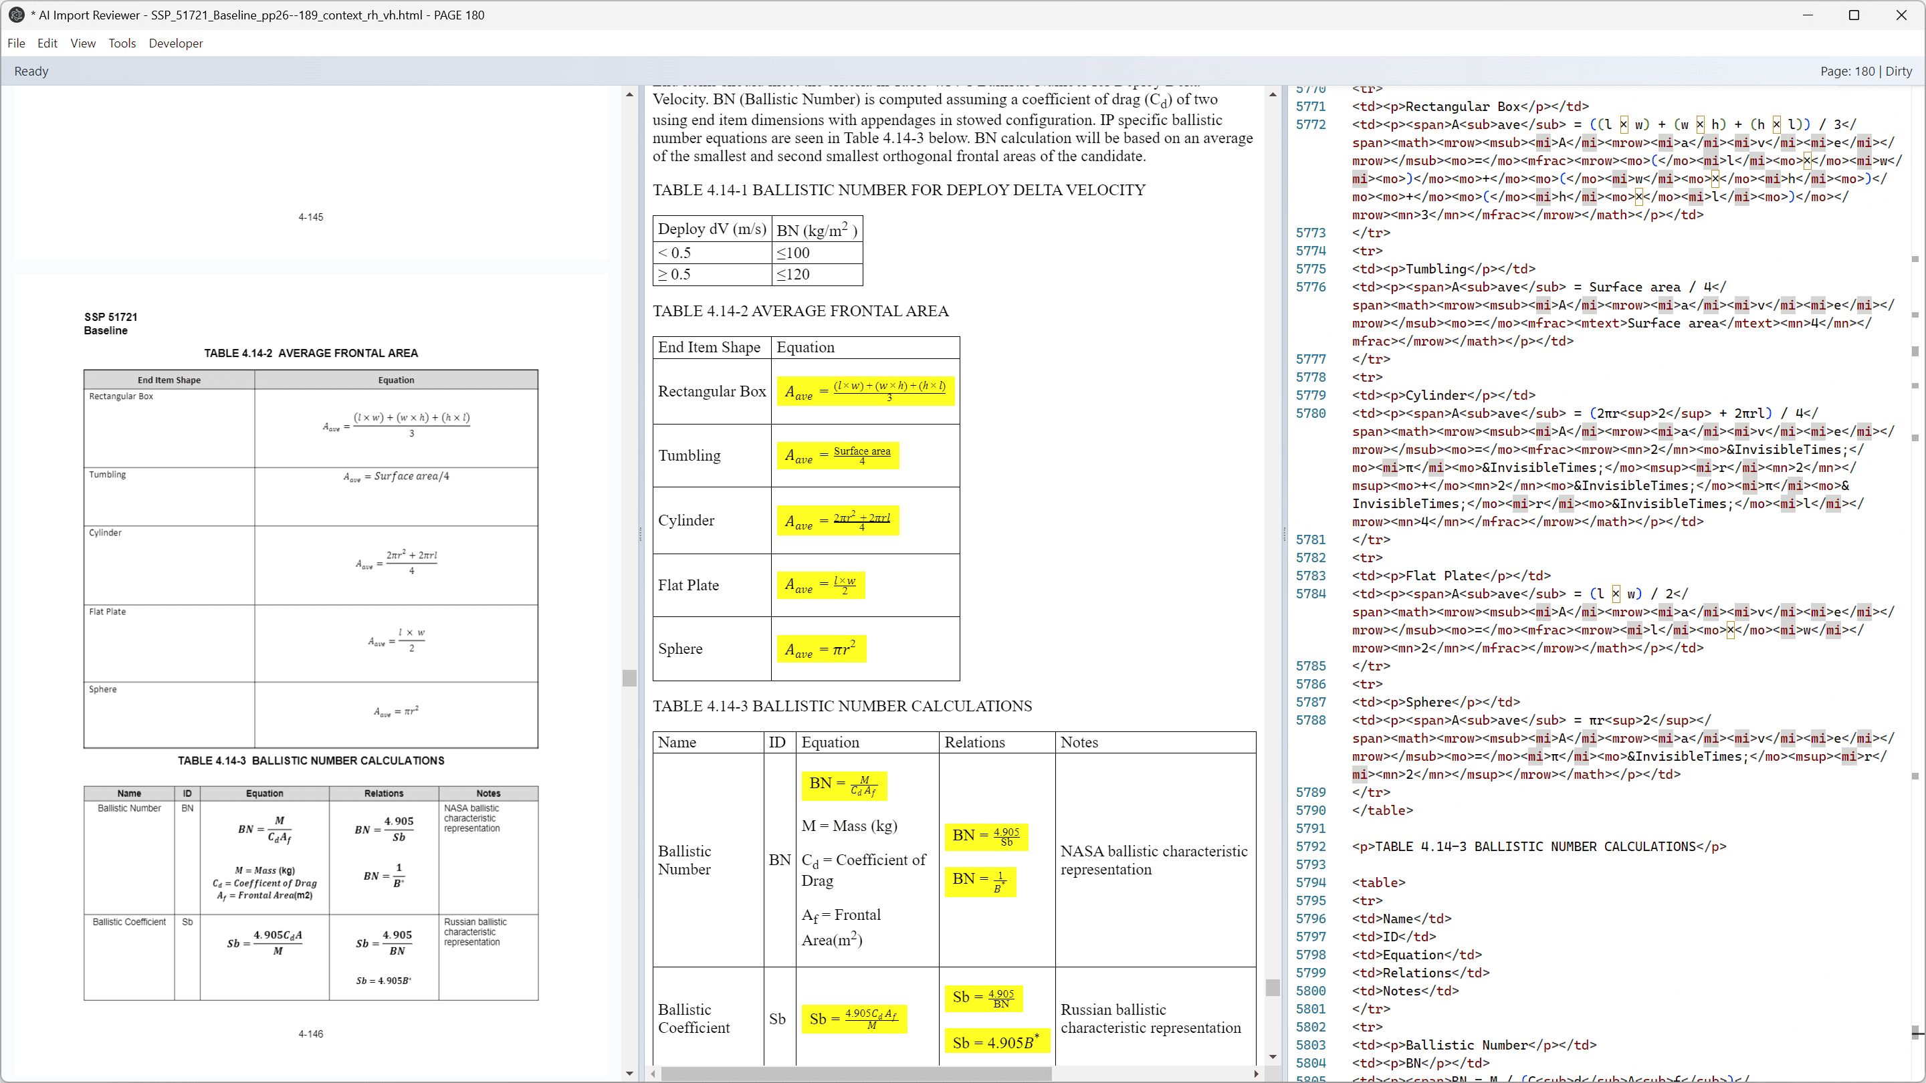This screenshot has height=1083, width=1926.
Task: Click the PDF pane scroll-up arrow
Action: (x=629, y=95)
